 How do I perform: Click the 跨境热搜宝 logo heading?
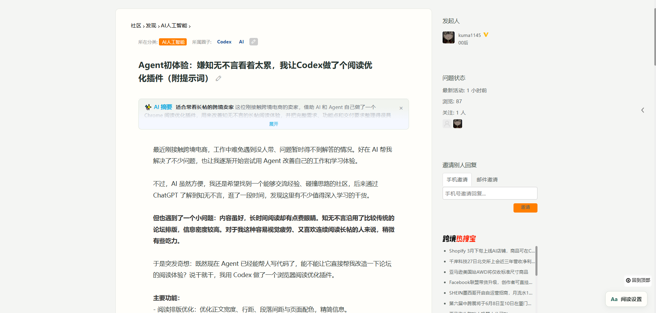point(459,239)
